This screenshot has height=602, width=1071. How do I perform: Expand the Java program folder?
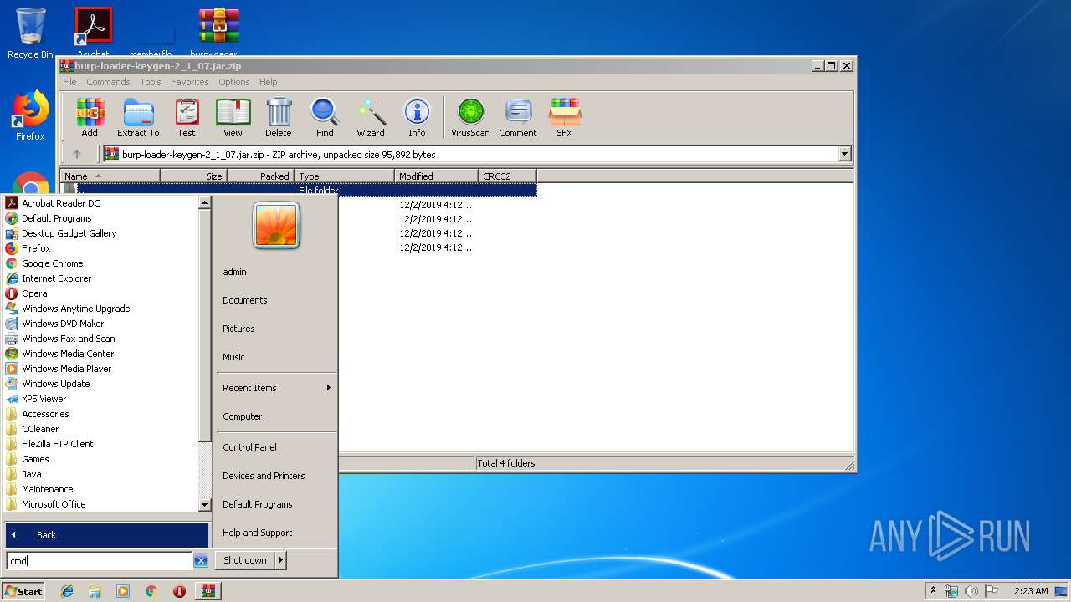32,474
